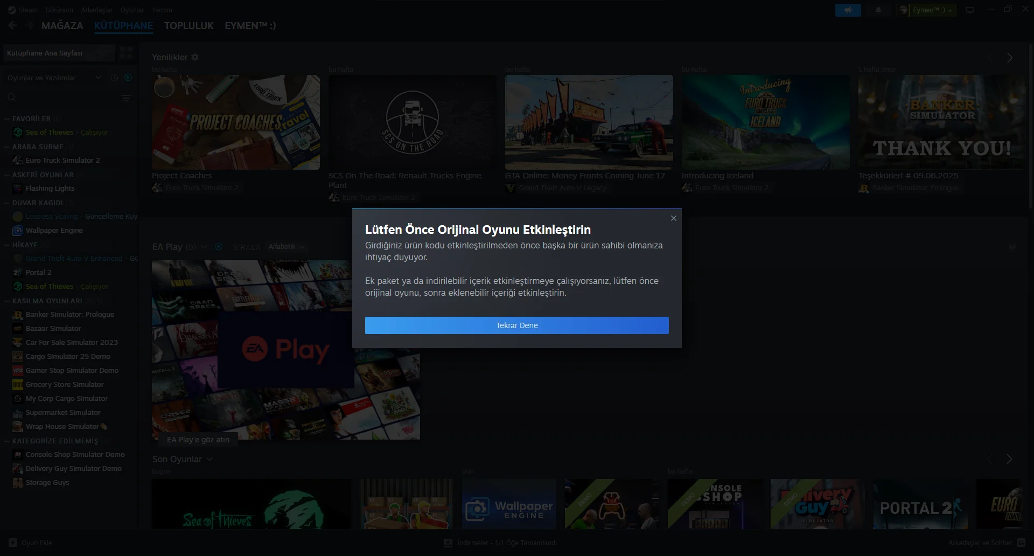This screenshot has width=1034, height=556.
Task: Click the Storage Guys icon in the sidebar
Action: click(18, 483)
